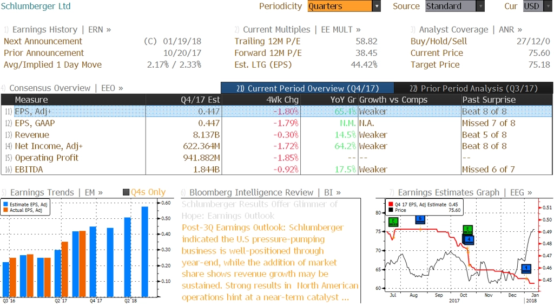Click the Revenue 4Wk Chg -0.30%
The image size is (554, 305).
pyautogui.click(x=286, y=134)
